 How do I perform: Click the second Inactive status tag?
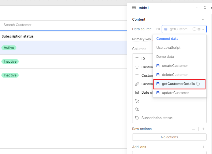pyautogui.click(x=10, y=75)
